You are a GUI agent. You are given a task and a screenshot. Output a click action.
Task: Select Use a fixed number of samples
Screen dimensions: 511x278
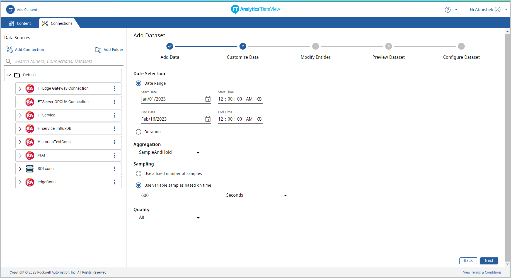point(139,174)
